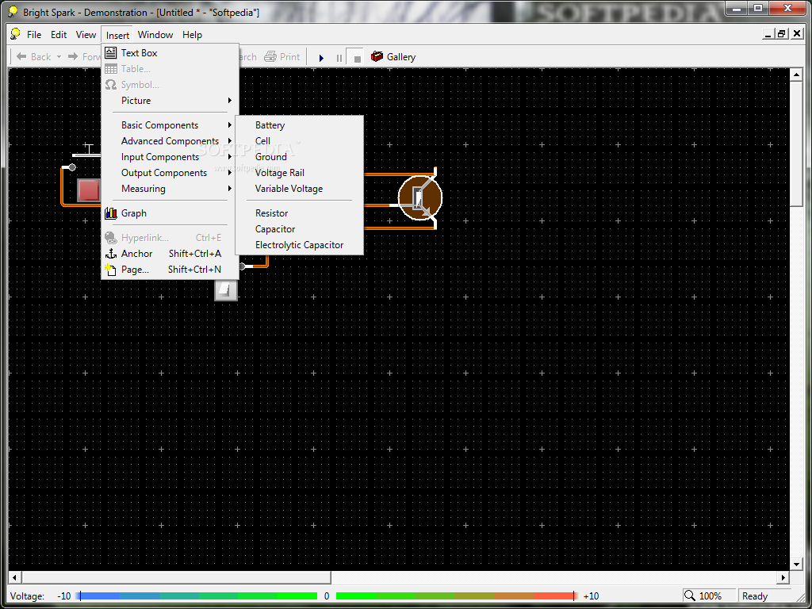
Task: Click the horizontal scrollbar thumb
Action: [x=176, y=577]
